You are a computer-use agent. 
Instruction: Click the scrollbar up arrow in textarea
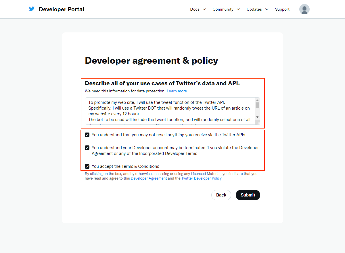coord(257,100)
